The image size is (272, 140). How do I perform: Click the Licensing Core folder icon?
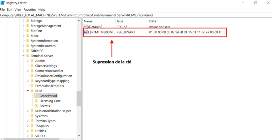click(37, 101)
